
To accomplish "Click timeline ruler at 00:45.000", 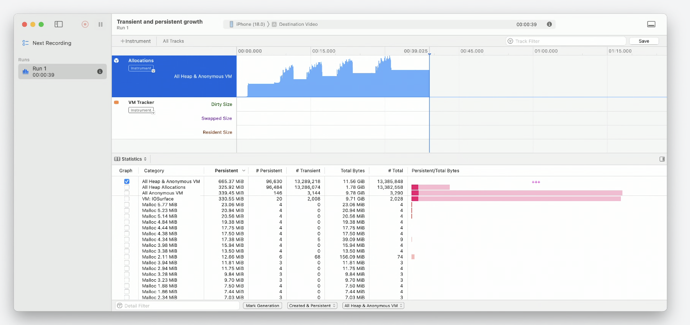I will pos(472,51).
